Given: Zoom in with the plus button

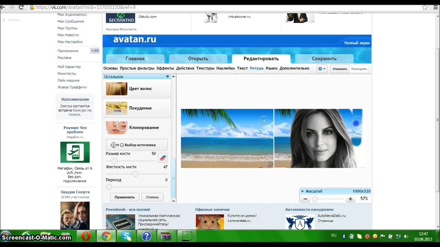Looking at the screenshot, I should click(350, 199).
